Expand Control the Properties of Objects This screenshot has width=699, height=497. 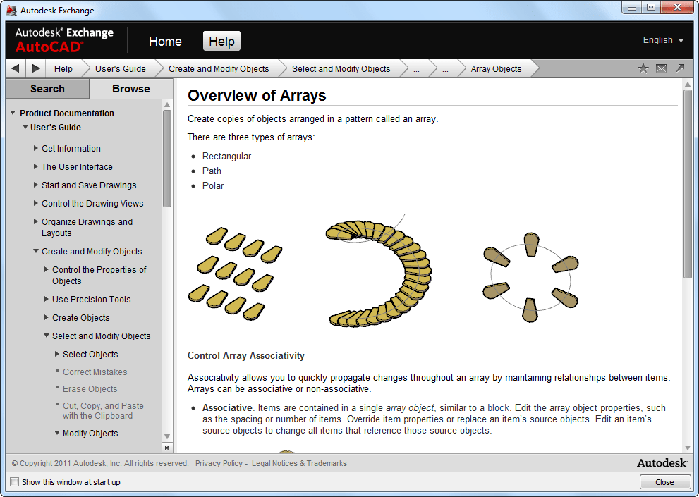[x=47, y=269]
